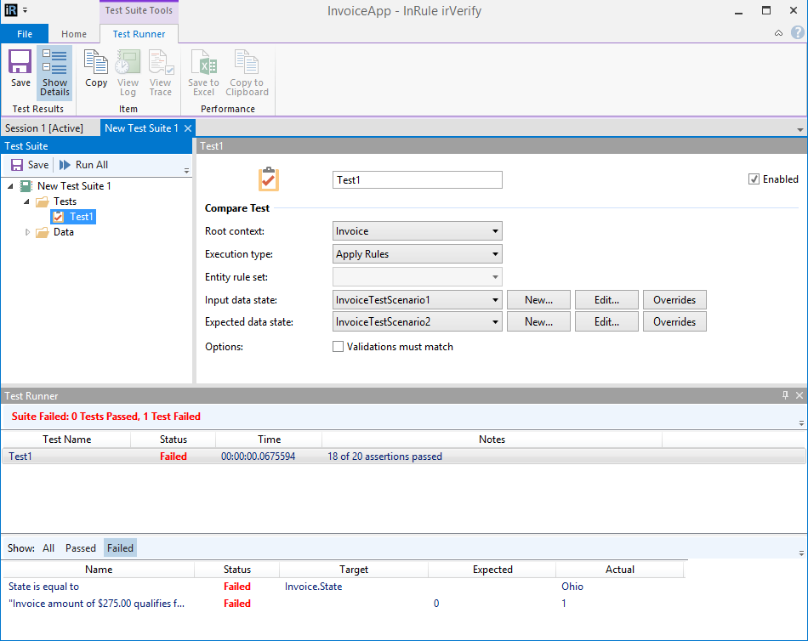This screenshot has height=641, width=808.
Task: Toggle the Show Details ribbon button
Action: [x=54, y=73]
